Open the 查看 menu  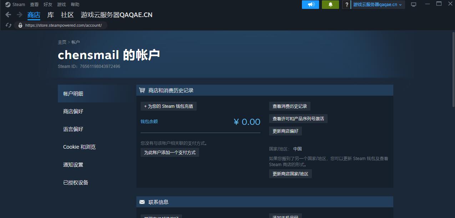point(34,5)
